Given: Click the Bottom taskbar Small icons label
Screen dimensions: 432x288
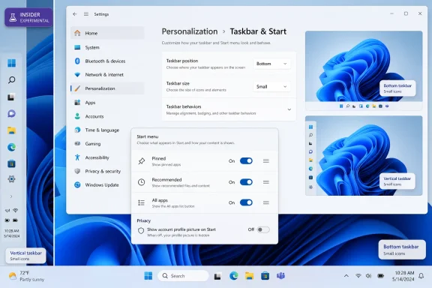Looking at the screenshot, I should click(402, 250).
